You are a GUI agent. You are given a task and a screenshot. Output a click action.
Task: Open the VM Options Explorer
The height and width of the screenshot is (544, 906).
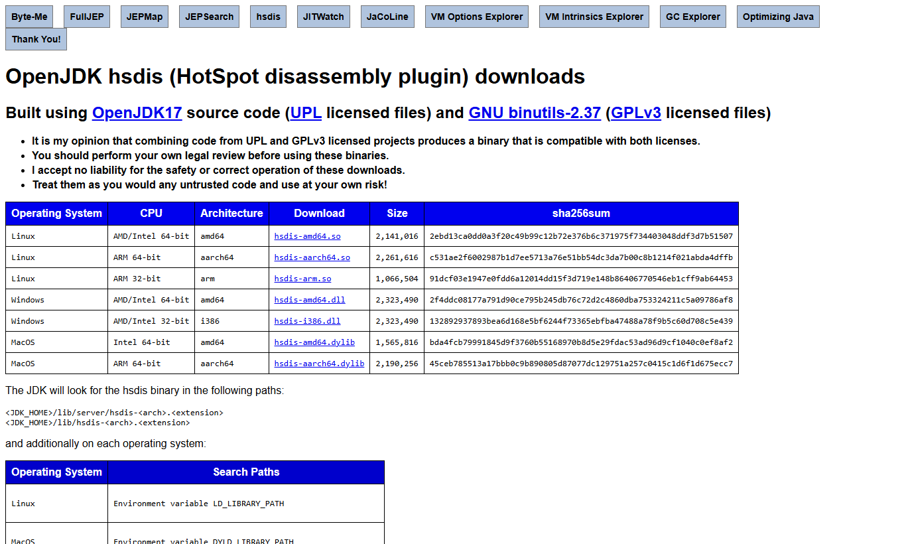(x=477, y=17)
